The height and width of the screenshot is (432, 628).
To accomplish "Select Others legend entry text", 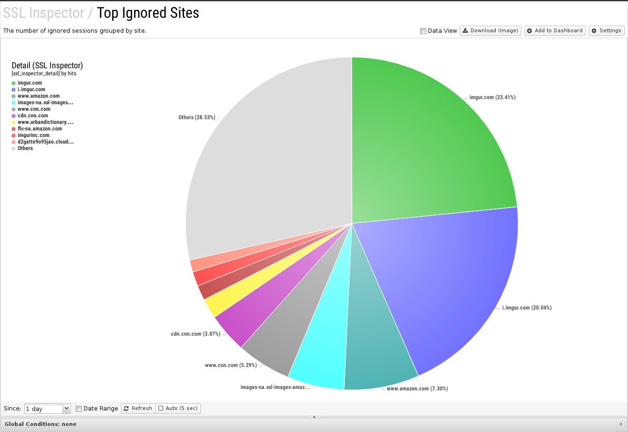I will point(25,148).
